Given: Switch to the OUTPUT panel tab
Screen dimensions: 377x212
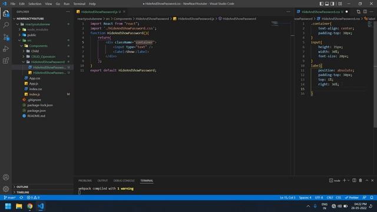Looking at the screenshot, I should (x=102, y=181).
